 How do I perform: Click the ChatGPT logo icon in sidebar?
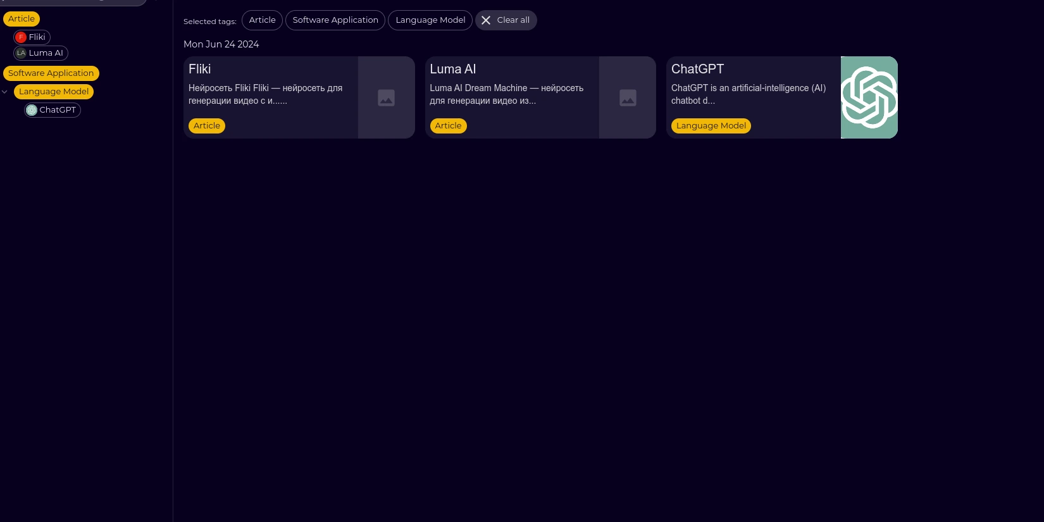pyautogui.click(x=32, y=110)
